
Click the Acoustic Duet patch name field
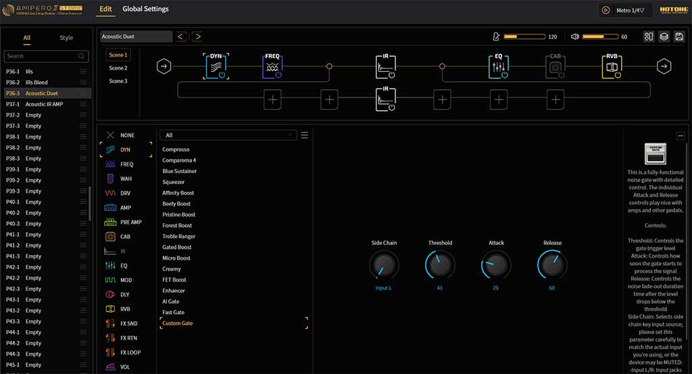coord(136,37)
